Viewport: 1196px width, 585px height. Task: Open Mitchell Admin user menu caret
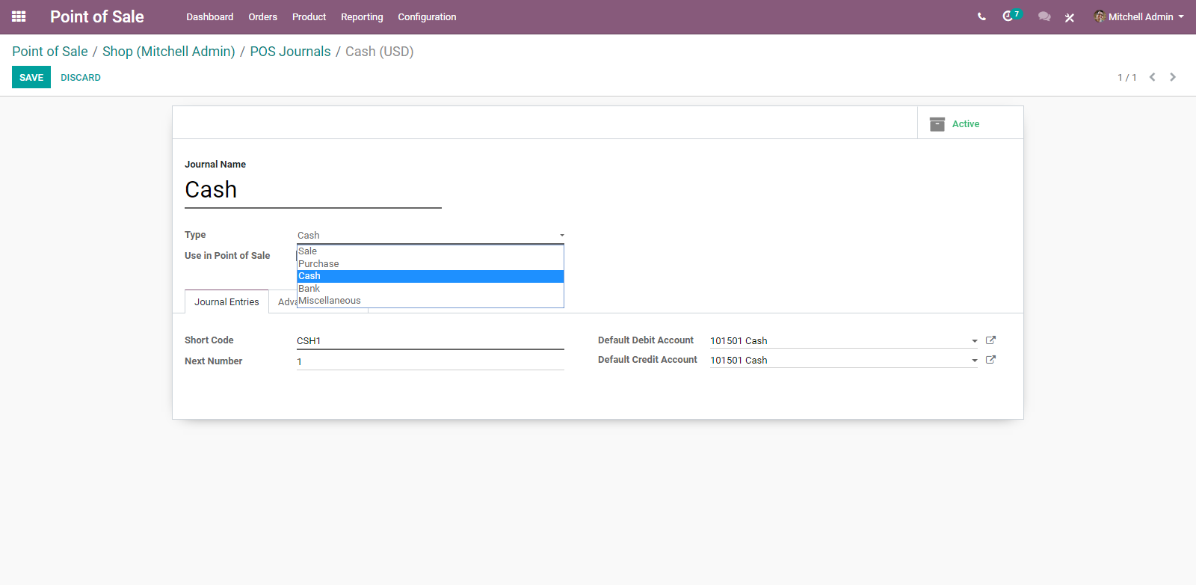[1181, 16]
